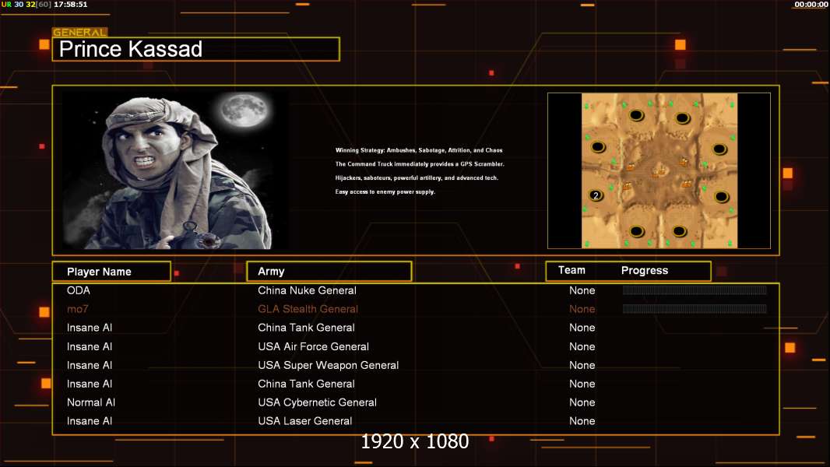Click team None in USA Laser General row
The width and height of the screenshot is (830, 467).
[582, 421]
